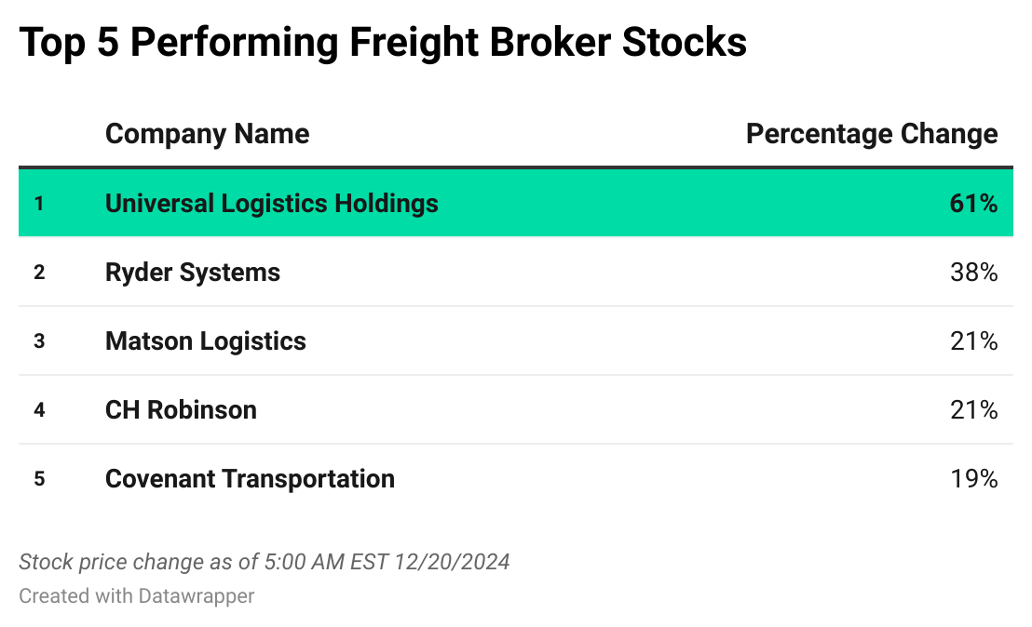Click rank number 3 in the table
The width and height of the screenshot is (1032, 627).
click(x=39, y=341)
